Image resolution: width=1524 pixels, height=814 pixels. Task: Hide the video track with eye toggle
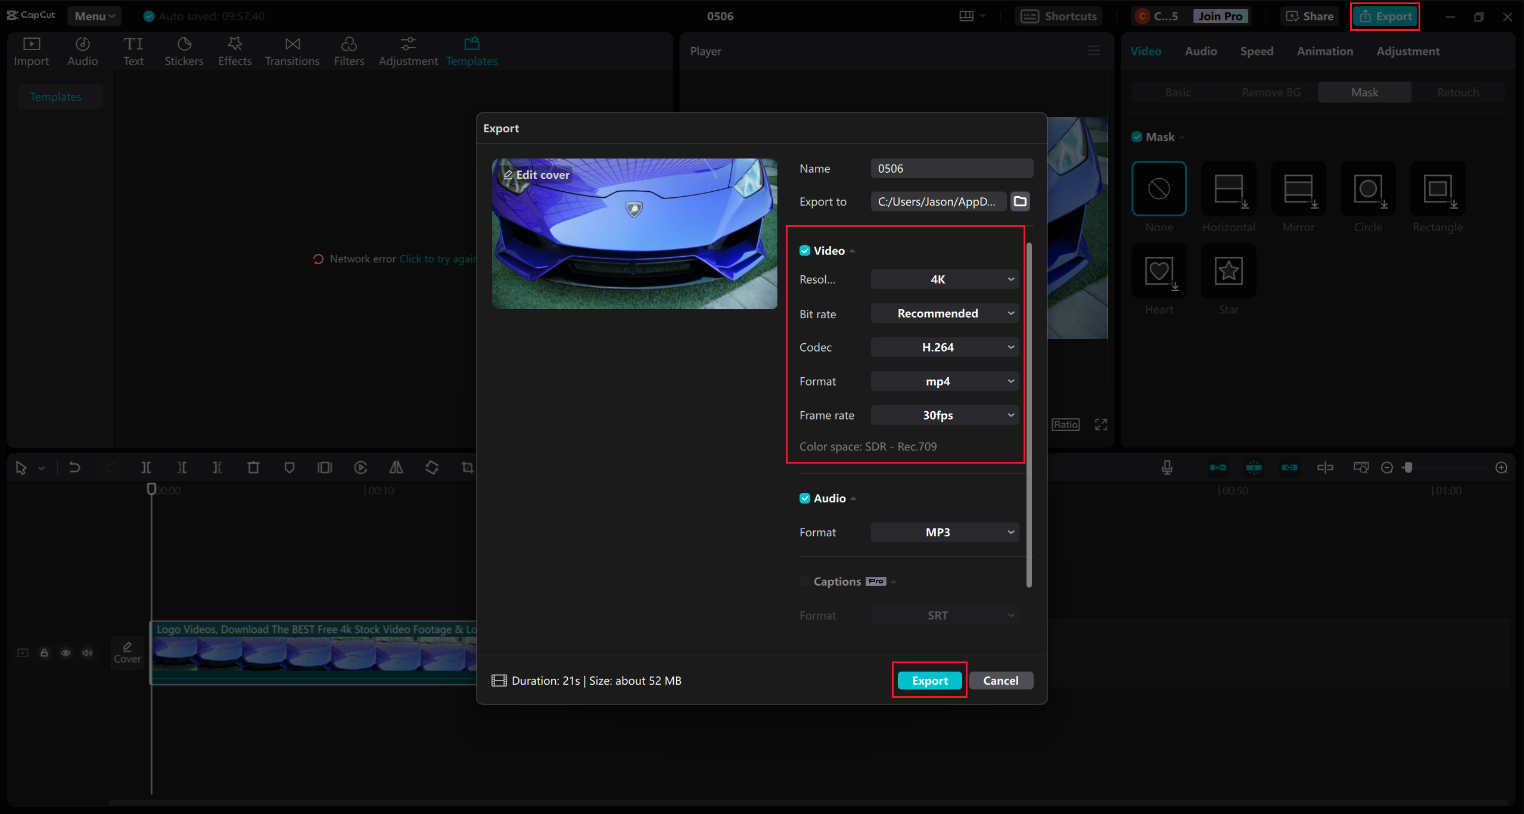pyautogui.click(x=66, y=653)
